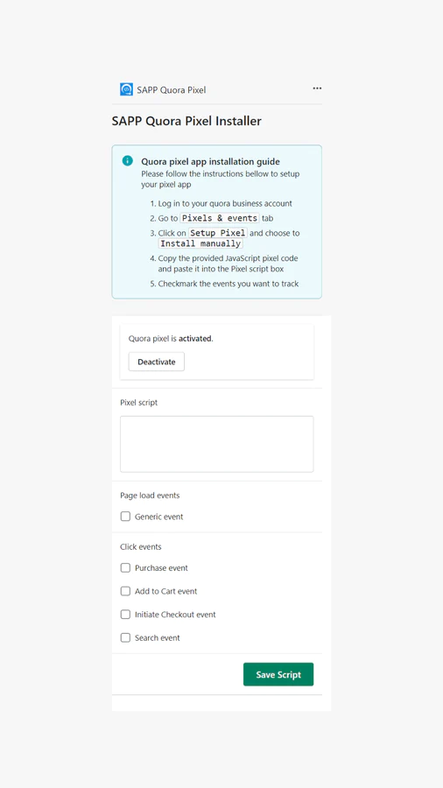Click the Install manually code label
Image resolution: width=443 pixels, height=788 pixels.
pyautogui.click(x=200, y=243)
